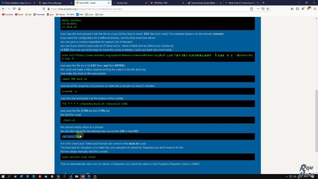Open the browser home page

[x=19, y=9]
